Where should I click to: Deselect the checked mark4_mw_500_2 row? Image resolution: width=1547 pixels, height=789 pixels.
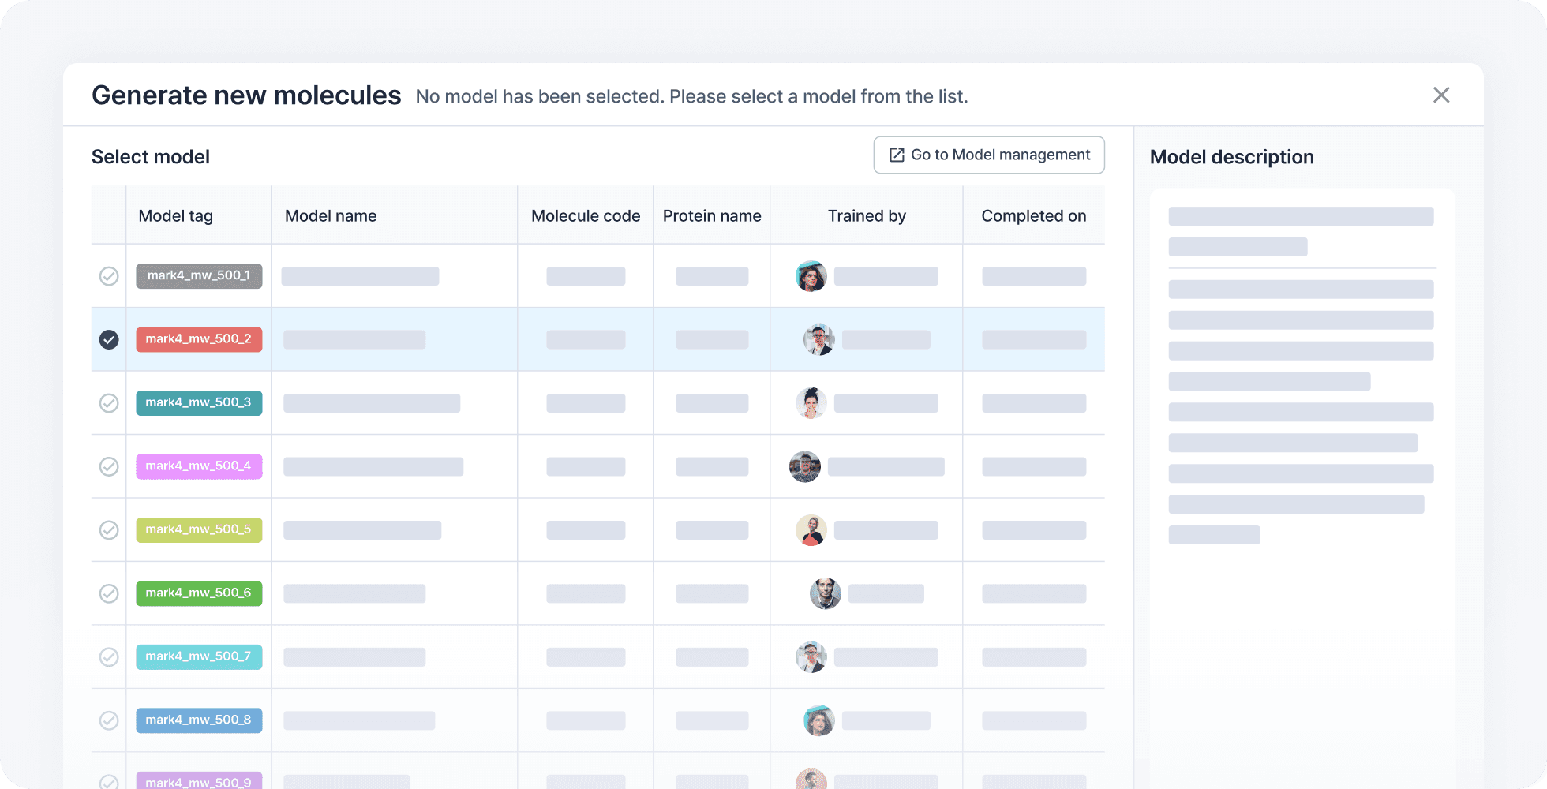click(109, 339)
